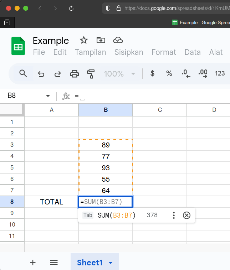Open the Sisipkan menu
The image size is (230, 270).
[x=129, y=52]
